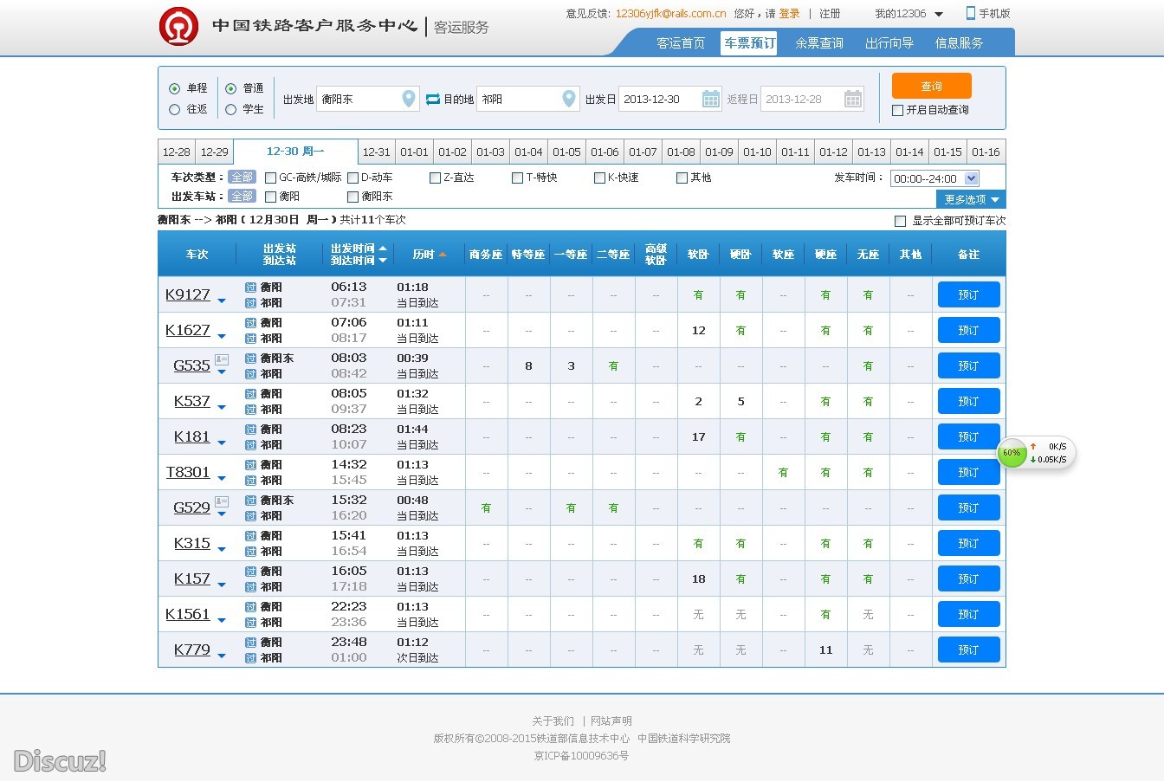Enable automatic query checkbox
The width and height of the screenshot is (1164, 782).
tap(897, 110)
